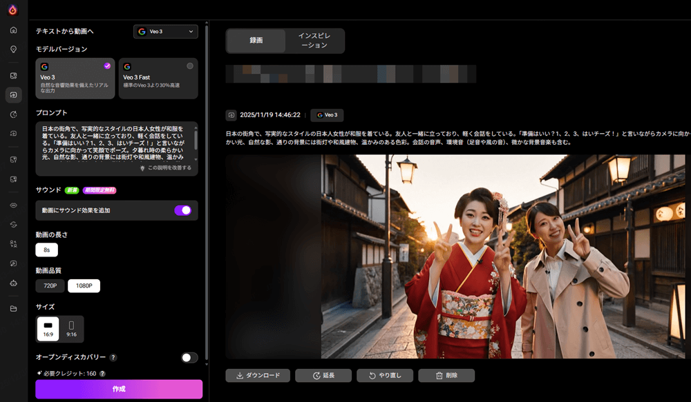The image size is (691, 402).
Task: Click the home icon in the left sidebar
Action: coord(13,30)
